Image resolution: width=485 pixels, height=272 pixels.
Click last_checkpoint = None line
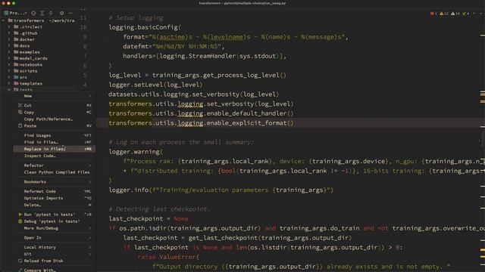[149, 218]
